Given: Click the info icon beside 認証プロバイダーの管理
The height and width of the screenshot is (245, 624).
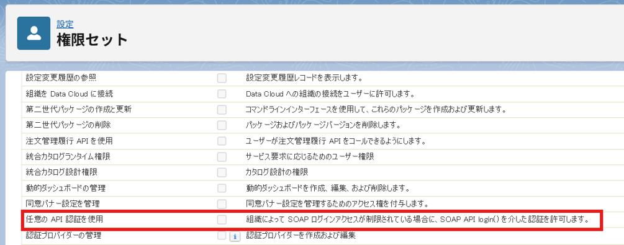Looking at the screenshot, I should click(x=235, y=237).
